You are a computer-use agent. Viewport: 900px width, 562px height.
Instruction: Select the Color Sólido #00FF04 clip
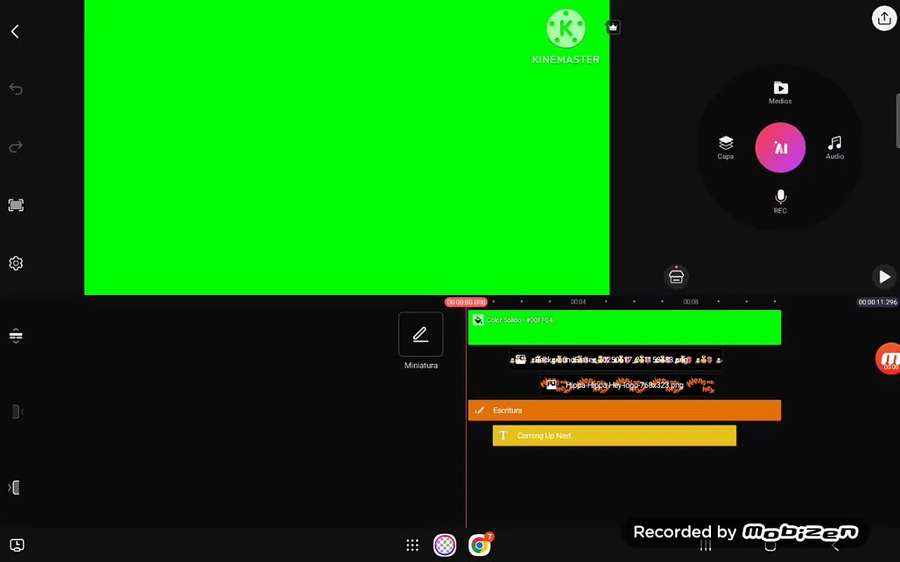(624, 328)
